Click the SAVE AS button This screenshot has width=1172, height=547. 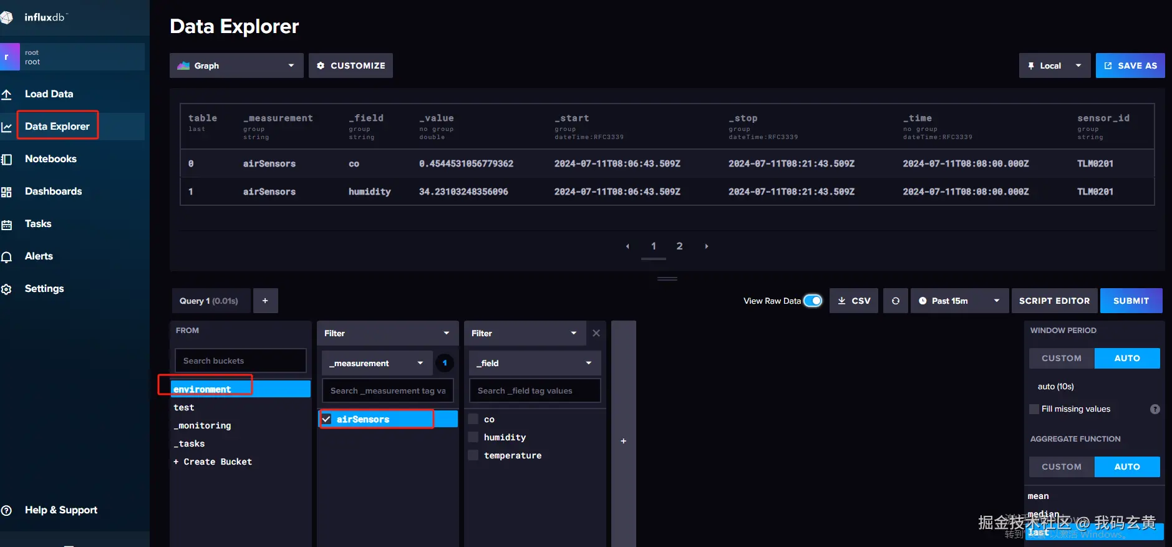[1130, 65]
